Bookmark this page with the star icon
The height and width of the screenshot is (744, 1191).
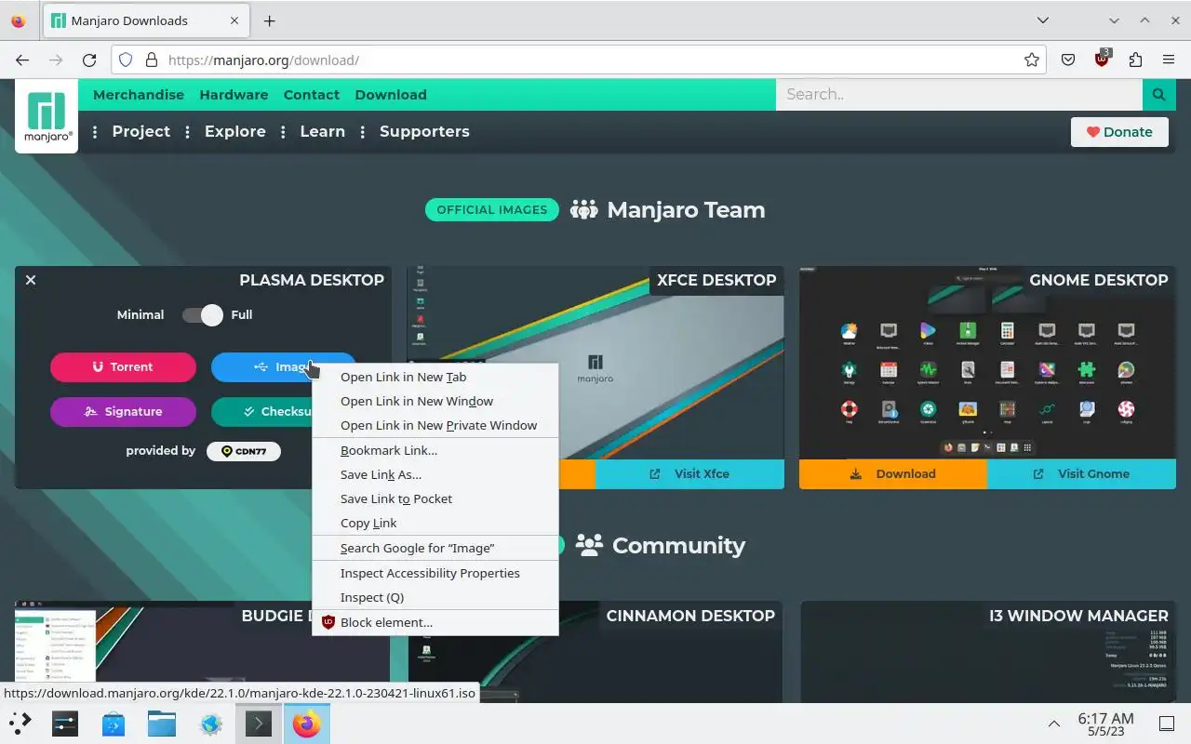1031,60
